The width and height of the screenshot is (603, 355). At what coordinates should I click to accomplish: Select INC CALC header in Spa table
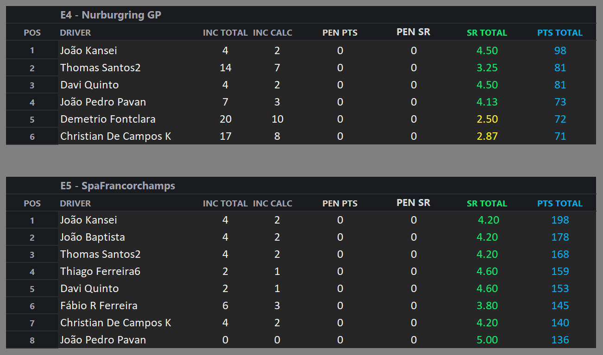point(272,204)
